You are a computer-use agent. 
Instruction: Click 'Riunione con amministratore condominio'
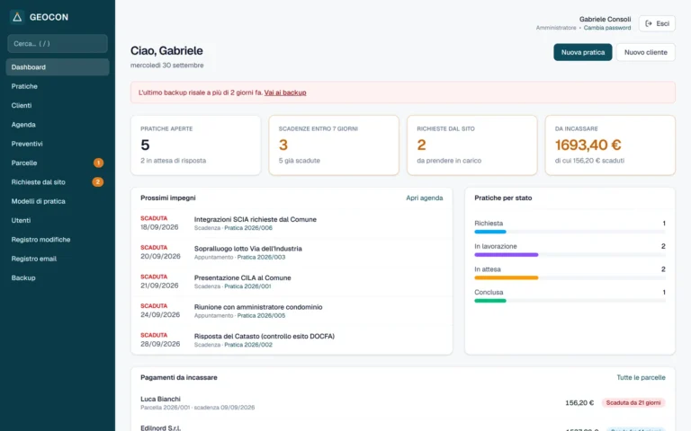point(258,307)
